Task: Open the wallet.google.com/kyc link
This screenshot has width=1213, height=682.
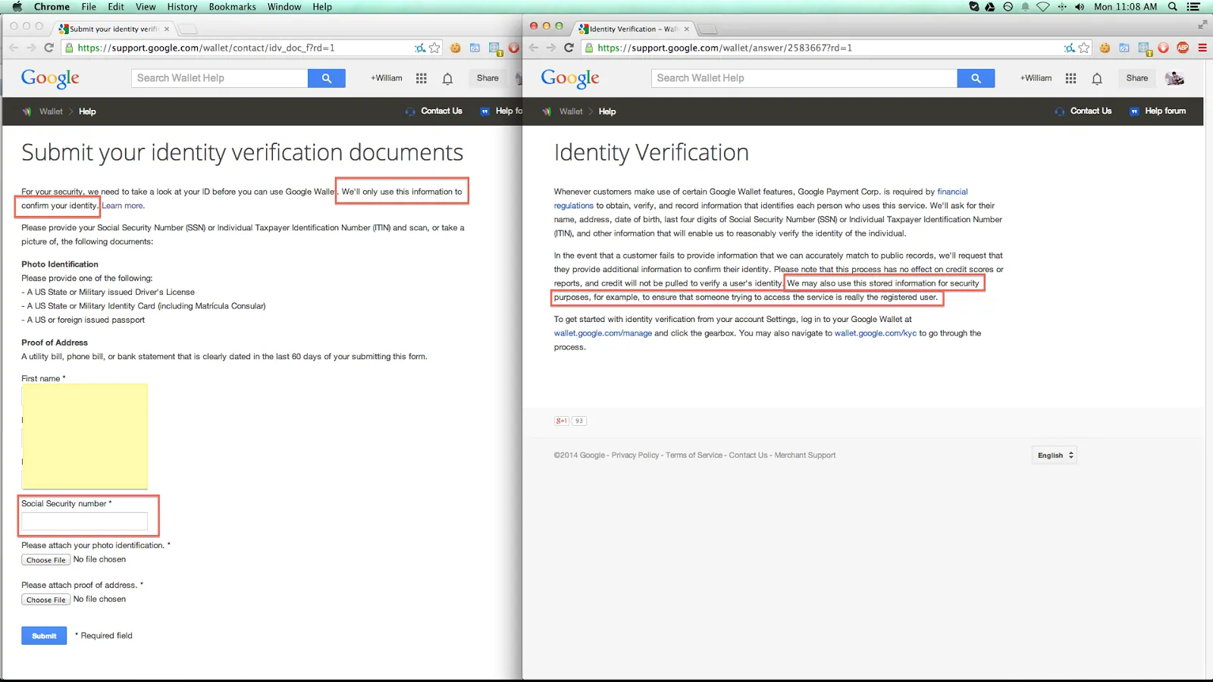Action: coord(876,333)
